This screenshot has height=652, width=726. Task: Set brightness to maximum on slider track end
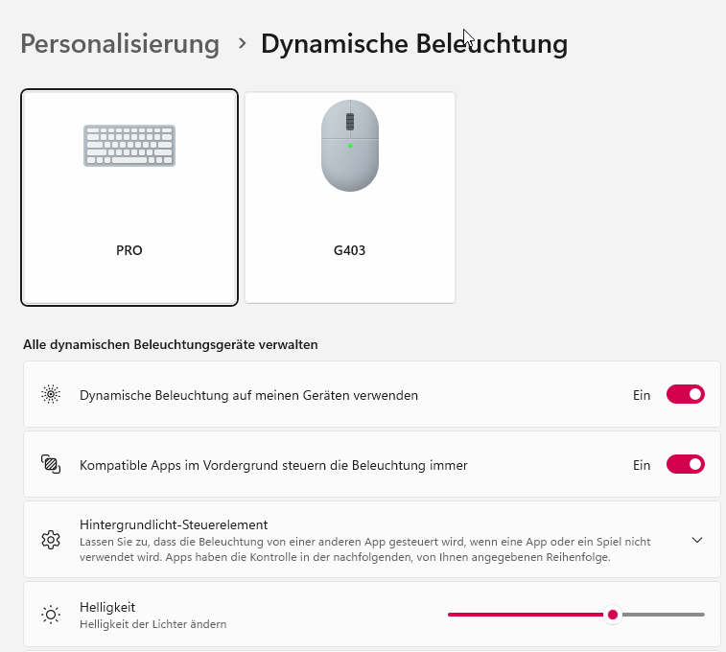tap(703, 615)
